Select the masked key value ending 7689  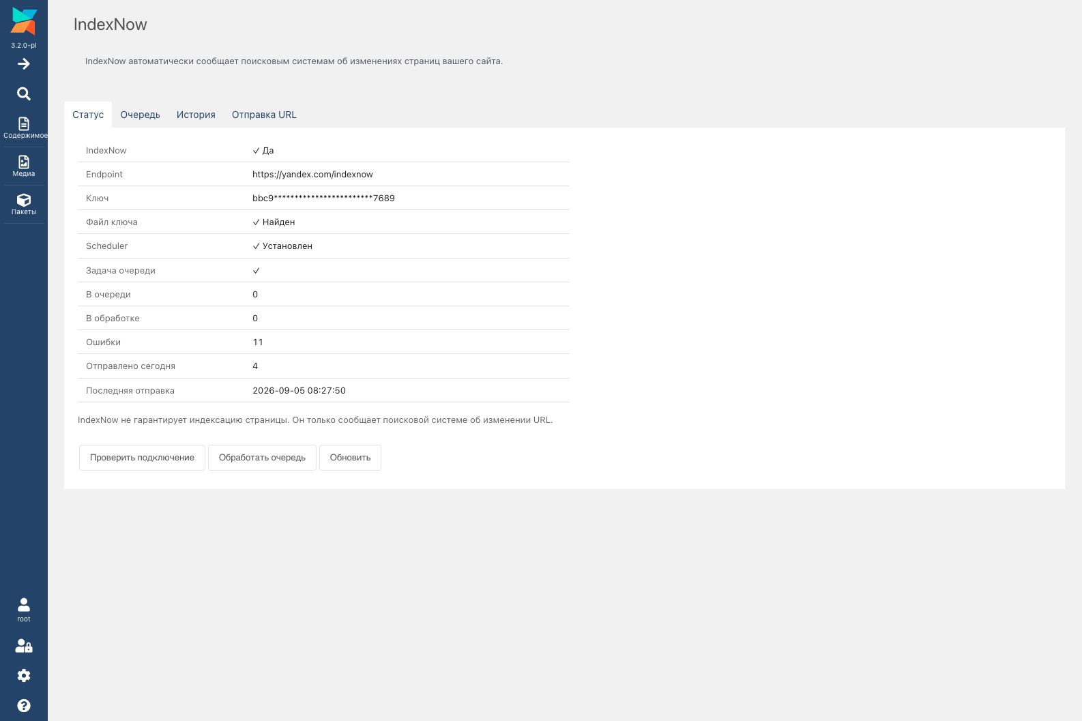[x=323, y=198]
